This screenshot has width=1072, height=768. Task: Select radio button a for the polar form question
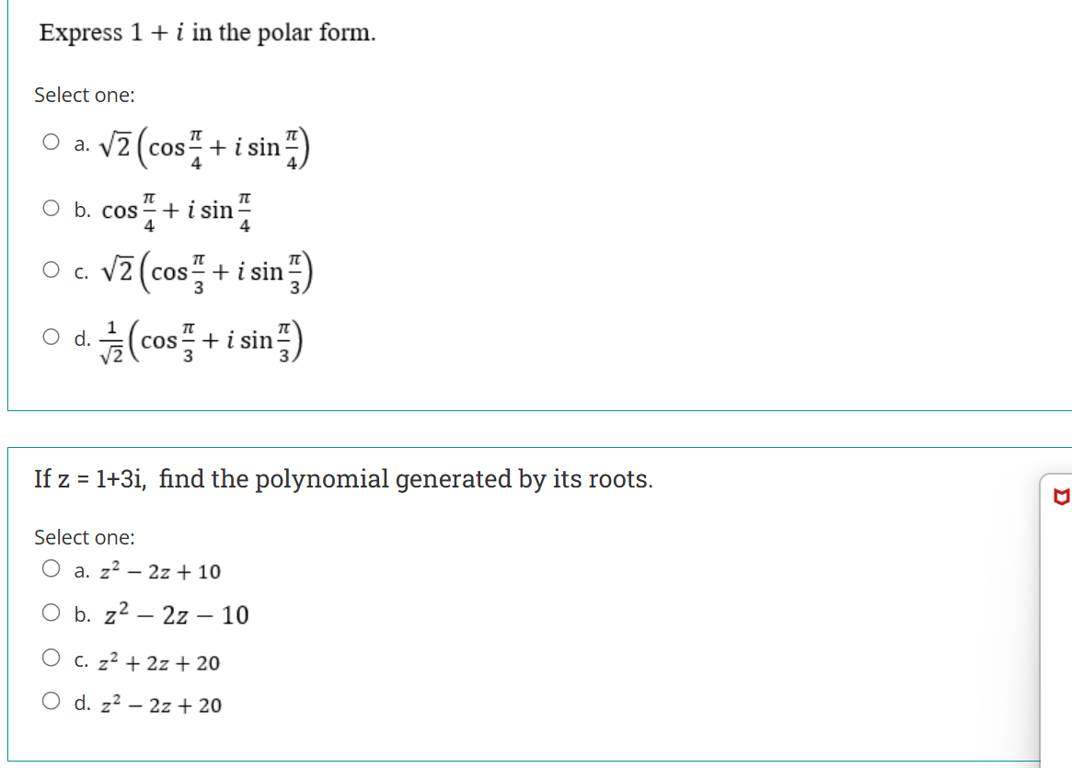(x=51, y=143)
